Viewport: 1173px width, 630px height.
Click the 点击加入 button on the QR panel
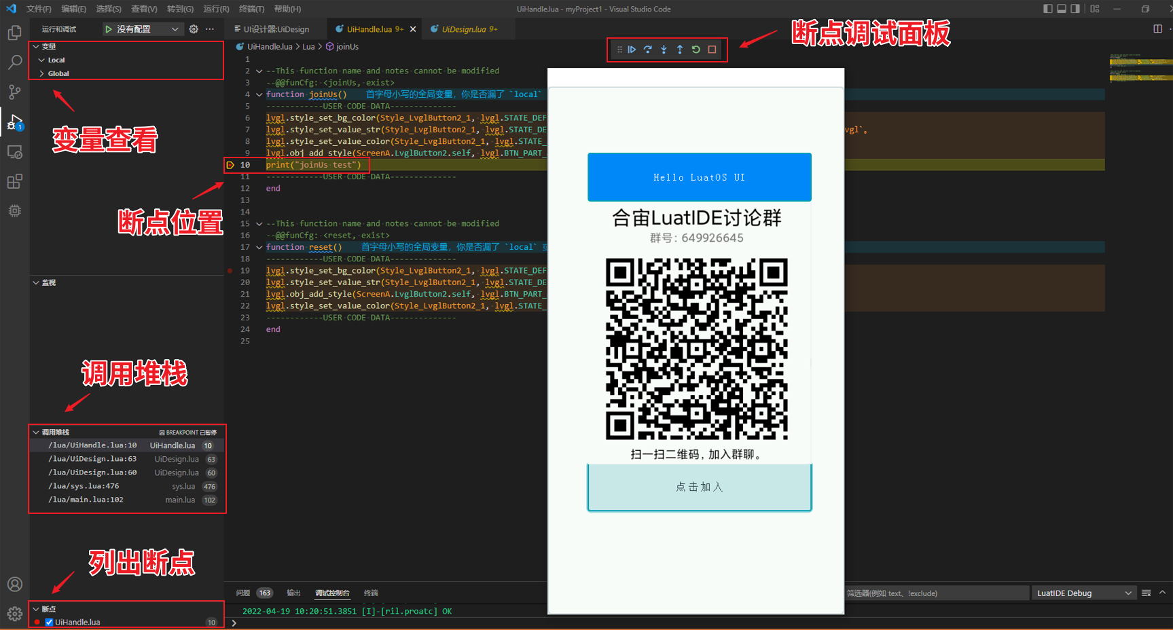point(699,487)
